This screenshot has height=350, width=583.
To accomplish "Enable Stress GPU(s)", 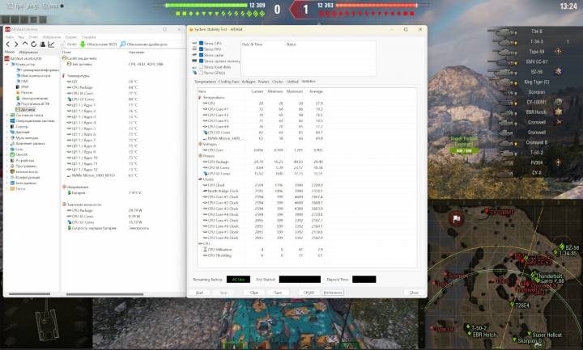I will [x=201, y=73].
